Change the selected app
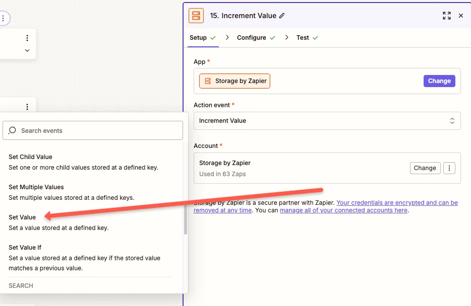This screenshot has height=306, width=471. [439, 81]
